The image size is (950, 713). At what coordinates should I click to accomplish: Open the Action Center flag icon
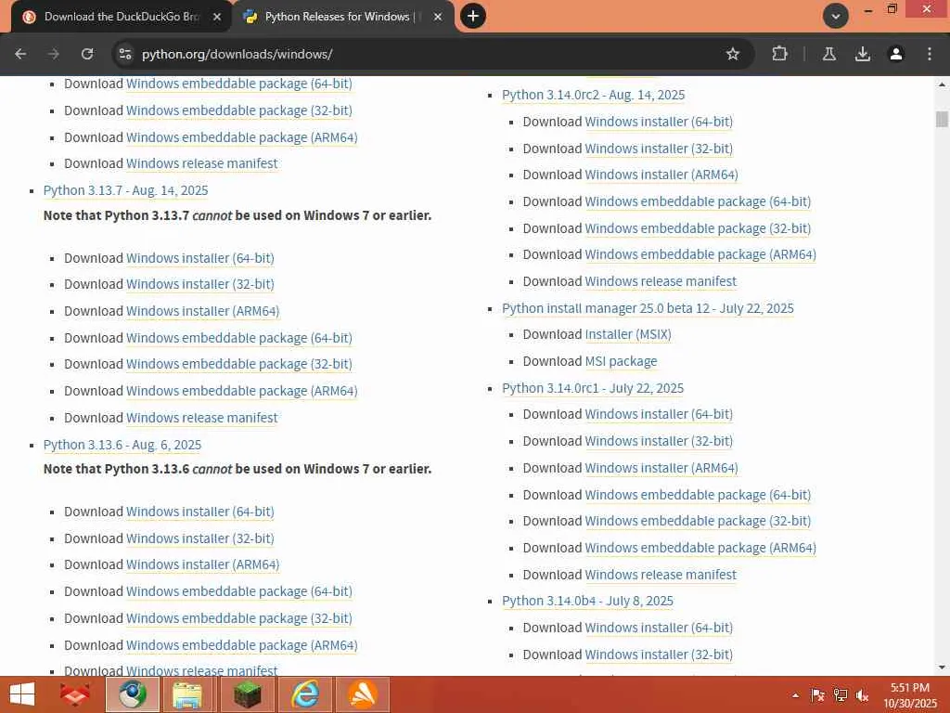(817, 695)
